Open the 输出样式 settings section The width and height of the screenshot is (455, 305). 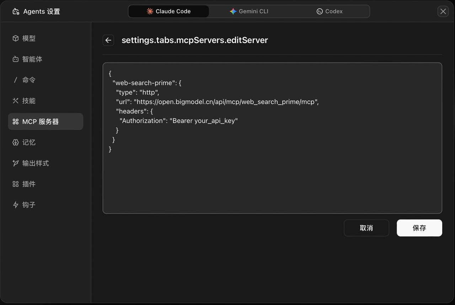pos(36,163)
